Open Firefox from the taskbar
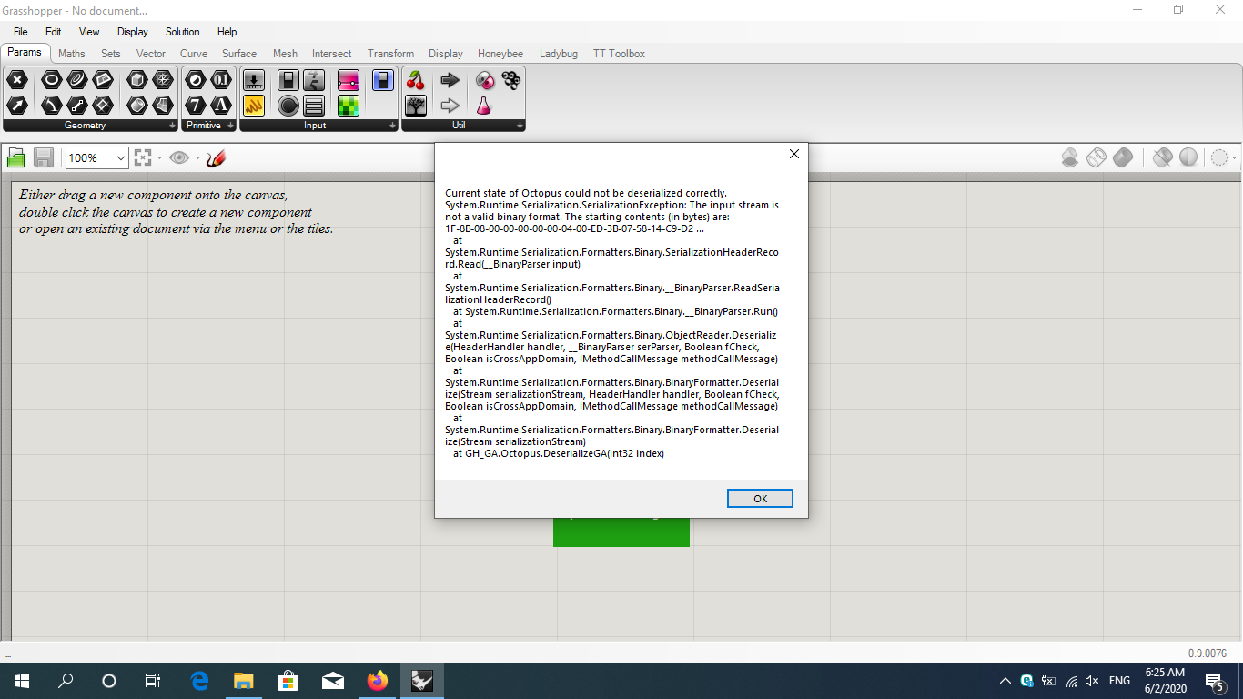Image resolution: width=1243 pixels, height=699 pixels. 377,680
